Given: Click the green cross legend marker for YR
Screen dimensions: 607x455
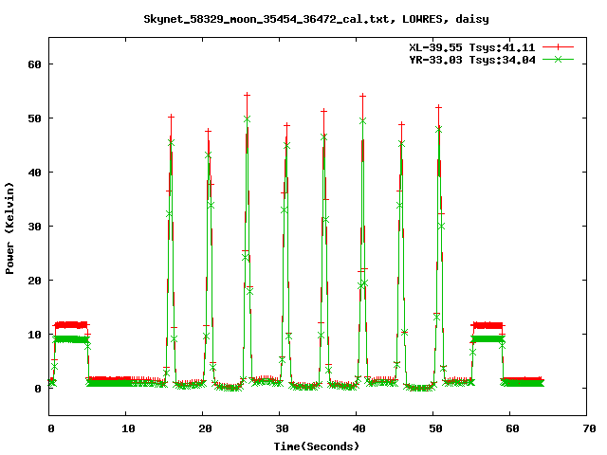Looking at the screenshot, I should 558,59.
